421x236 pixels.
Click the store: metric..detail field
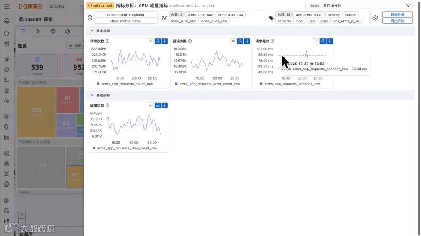126,21
